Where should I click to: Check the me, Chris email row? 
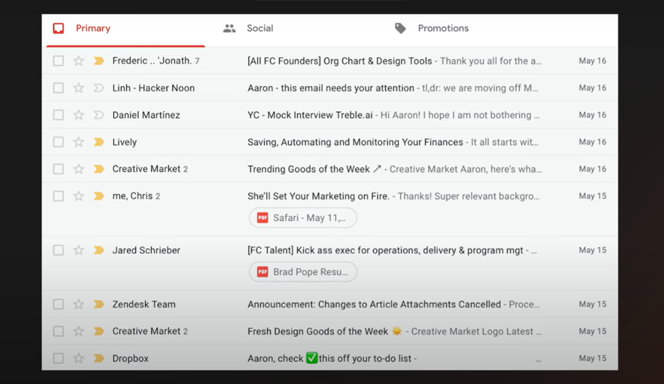click(58, 196)
